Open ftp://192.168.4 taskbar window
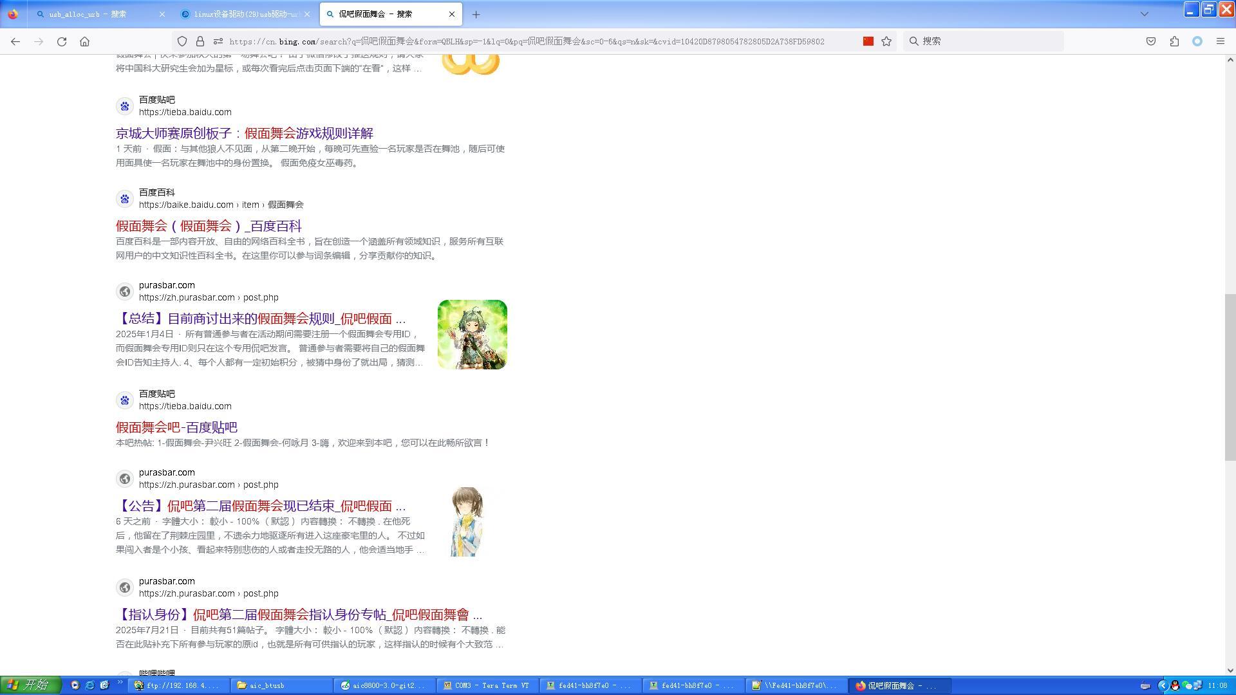The image size is (1236, 695). tap(178, 686)
